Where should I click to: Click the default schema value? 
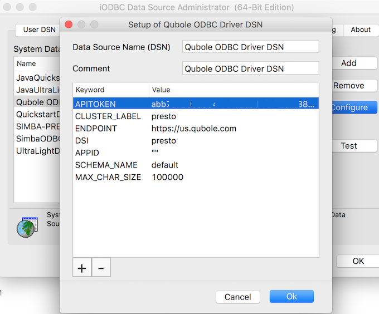point(164,165)
